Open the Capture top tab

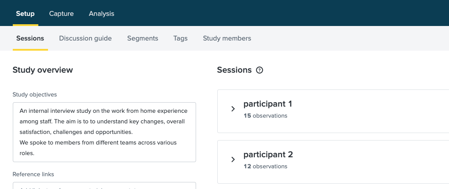(x=61, y=14)
